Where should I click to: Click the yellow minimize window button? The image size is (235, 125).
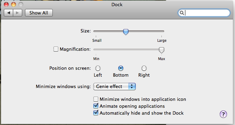point(14,4)
